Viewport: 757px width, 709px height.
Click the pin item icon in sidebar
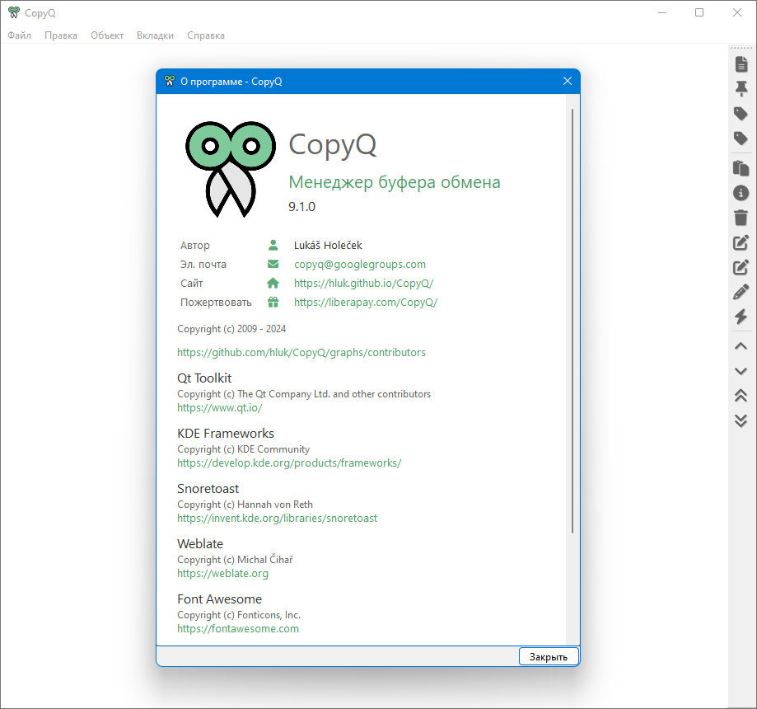click(741, 89)
